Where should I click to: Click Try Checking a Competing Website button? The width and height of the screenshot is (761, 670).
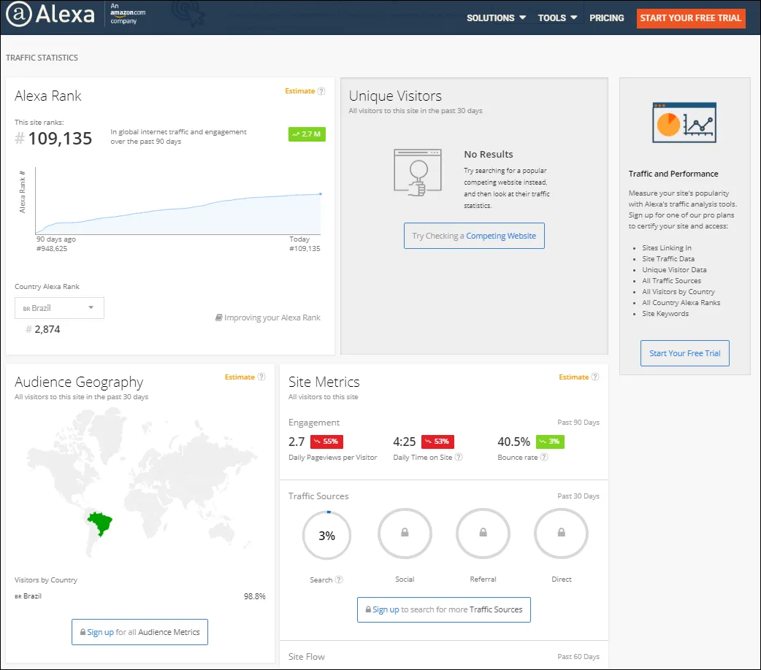[474, 236]
